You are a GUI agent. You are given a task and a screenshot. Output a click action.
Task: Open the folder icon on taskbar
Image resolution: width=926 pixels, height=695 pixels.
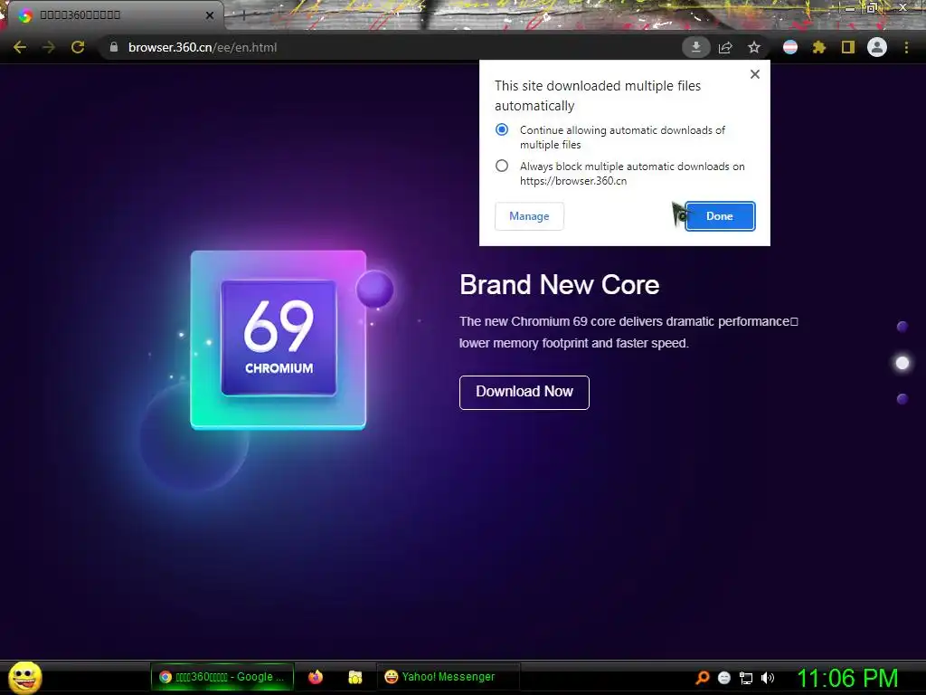(x=354, y=677)
